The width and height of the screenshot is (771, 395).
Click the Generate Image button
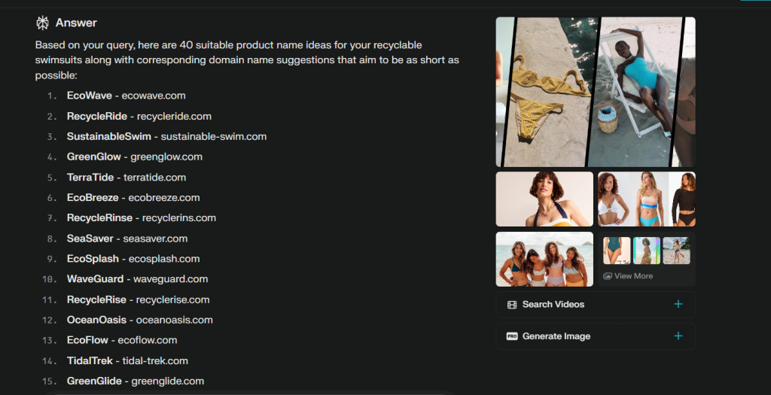click(x=596, y=336)
